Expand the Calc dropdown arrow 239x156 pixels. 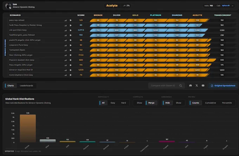(232, 6)
